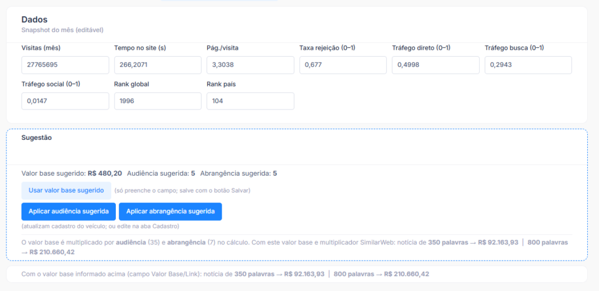Image resolution: width=599 pixels, height=291 pixels.
Task: Select the Pág./visita input box
Action: pos(250,65)
